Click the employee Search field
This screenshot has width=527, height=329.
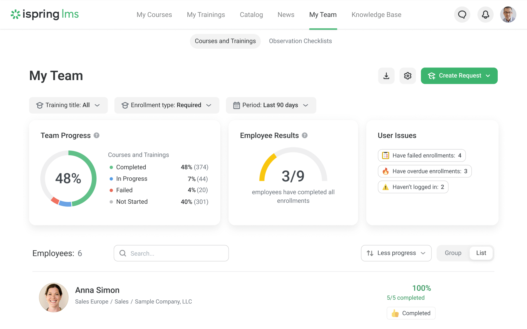point(171,253)
